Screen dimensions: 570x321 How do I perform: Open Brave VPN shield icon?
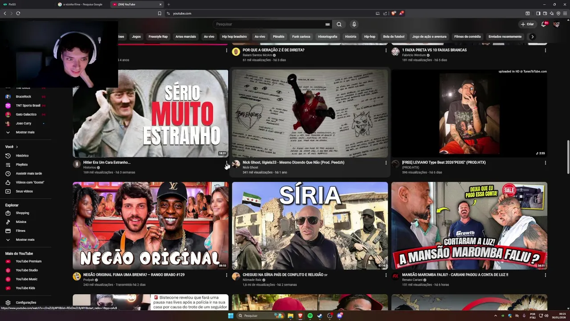click(x=558, y=13)
